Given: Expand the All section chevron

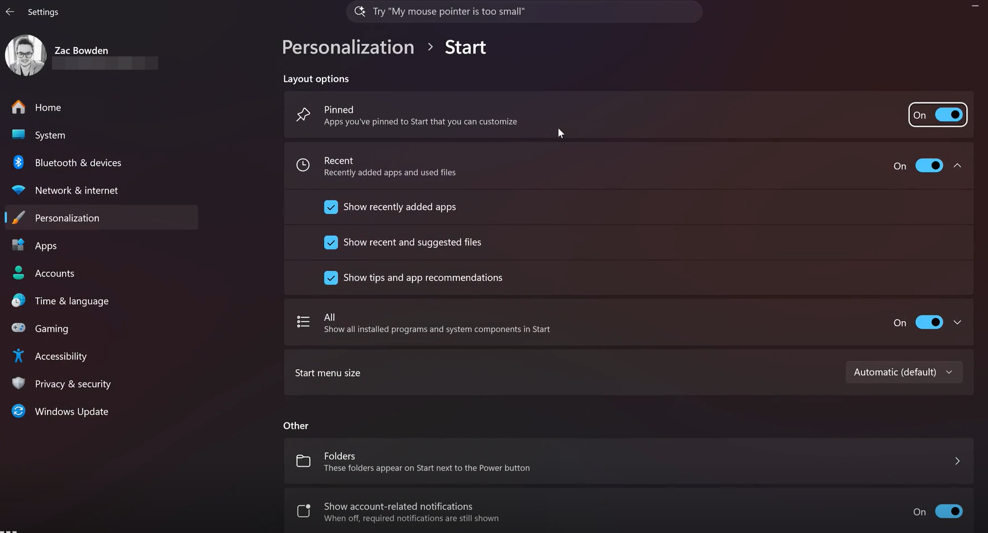Looking at the screenshot, I should [x=957, y=322].
